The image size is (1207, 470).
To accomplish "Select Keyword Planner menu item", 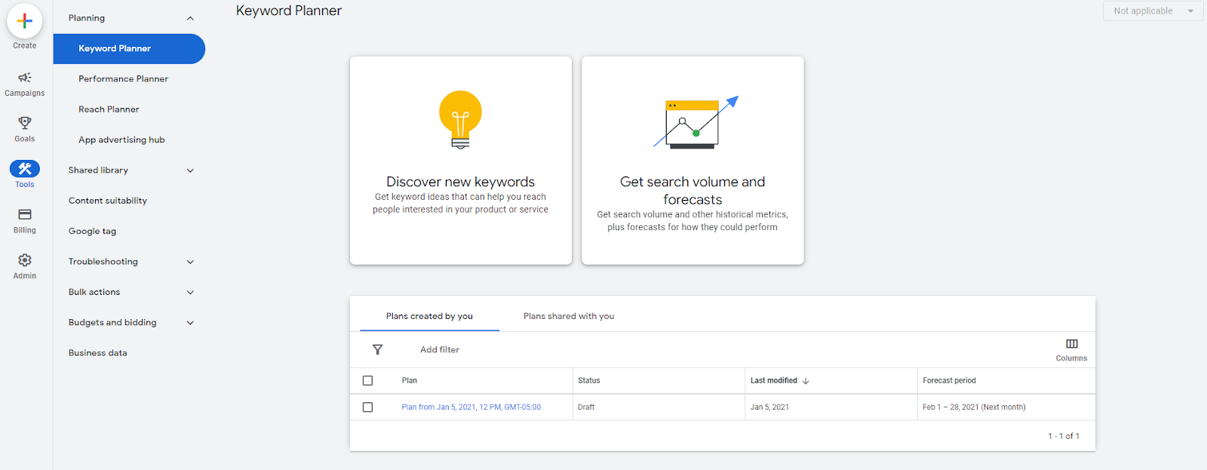I will (129, 48).
